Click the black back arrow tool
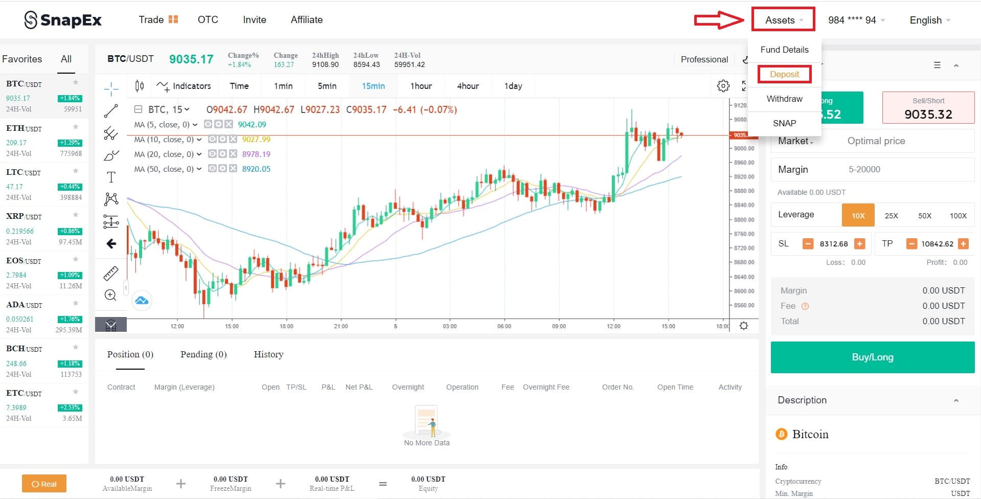The image size is (981, 499). point(111,244)
